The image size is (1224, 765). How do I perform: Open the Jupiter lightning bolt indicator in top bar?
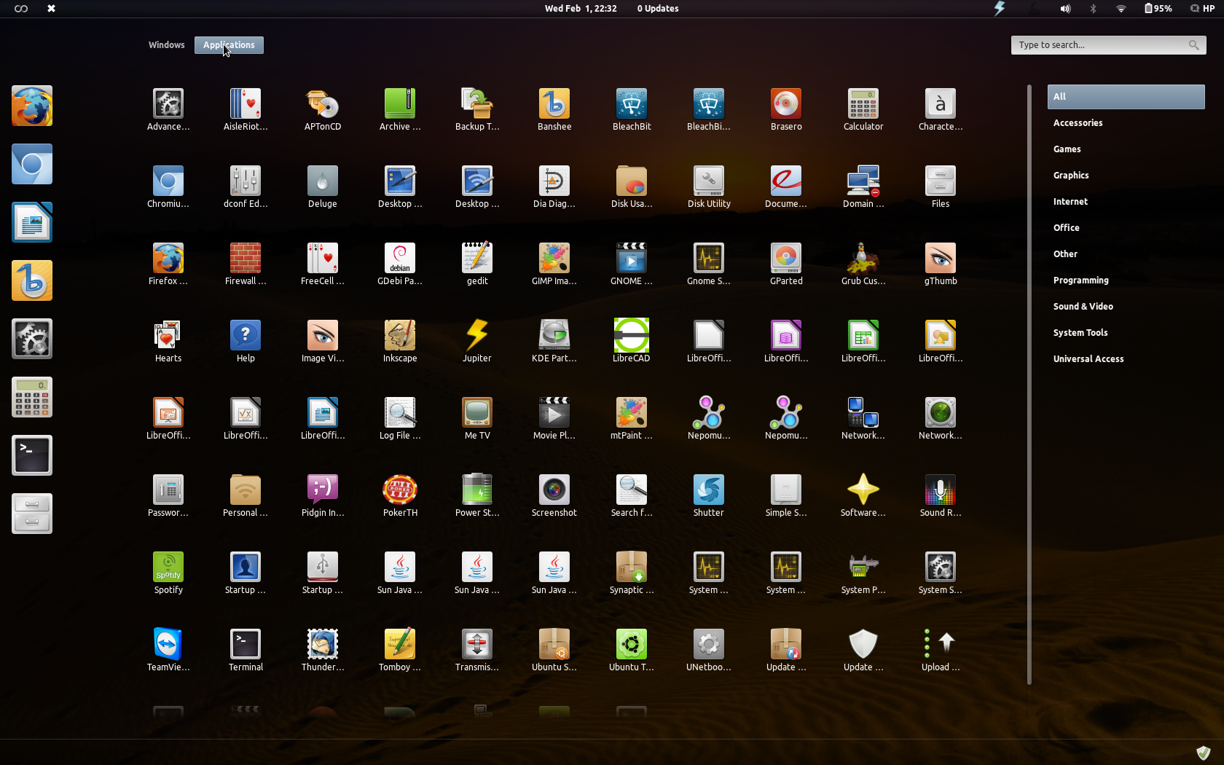coord(1000,9)
